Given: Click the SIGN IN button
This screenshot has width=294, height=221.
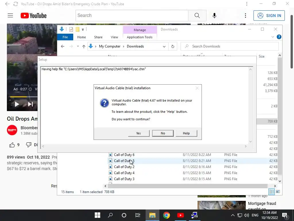Looking at the screenshot, I should (x=269, y=16).
